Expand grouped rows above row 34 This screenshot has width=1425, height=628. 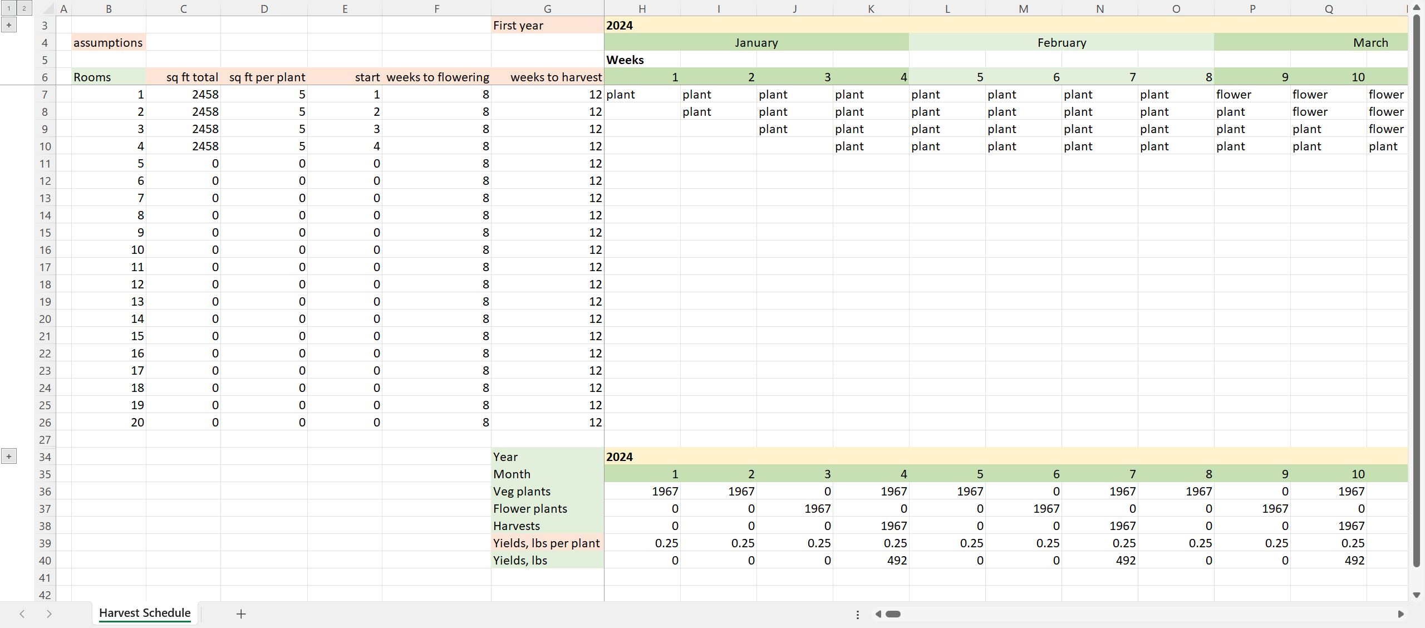click(x=9, y=457)
